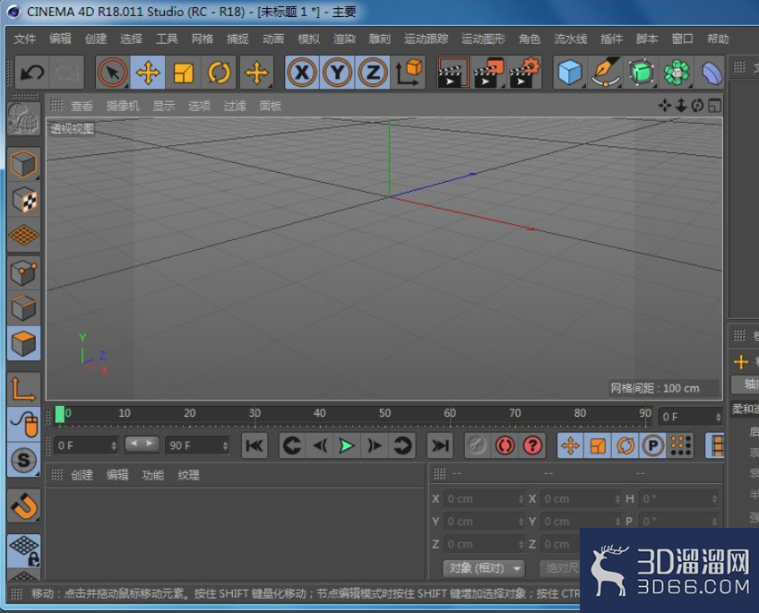The image size is (759, 613).
Task: Open viewport 显示 menu
Action: pyautogui.click(x=164, y=106)
